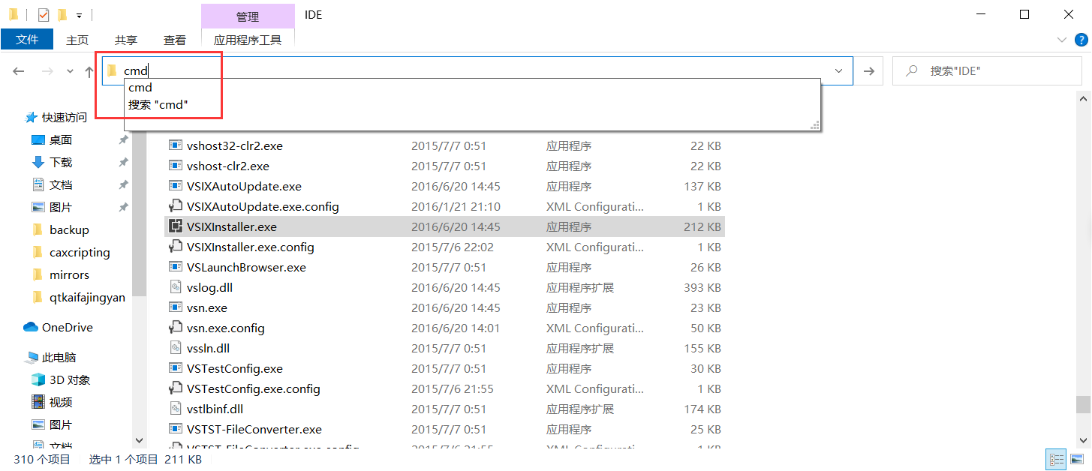The width and height of the screenshot is (1092, 471).
Task: Click the file list vertical scrollbar thumb
Action: point(1083,404)
